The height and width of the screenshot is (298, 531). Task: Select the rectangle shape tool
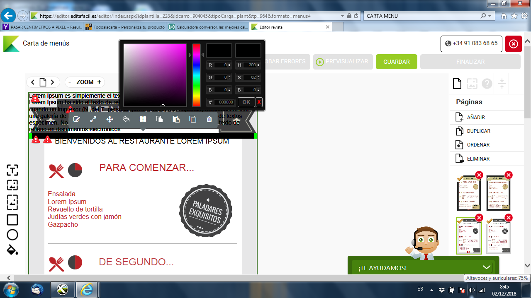12,219
